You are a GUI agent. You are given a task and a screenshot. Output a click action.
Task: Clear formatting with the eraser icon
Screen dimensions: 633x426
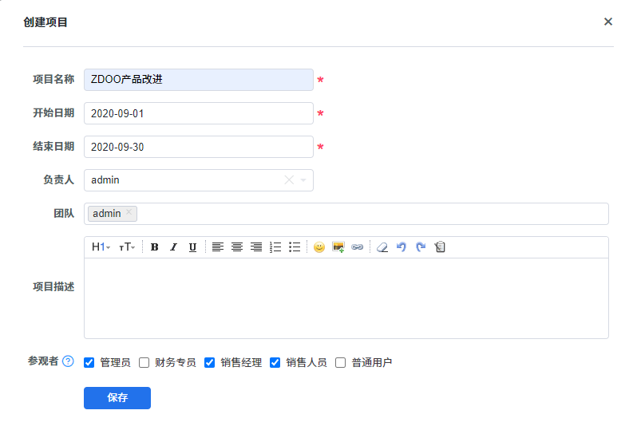tap(382, 247)
